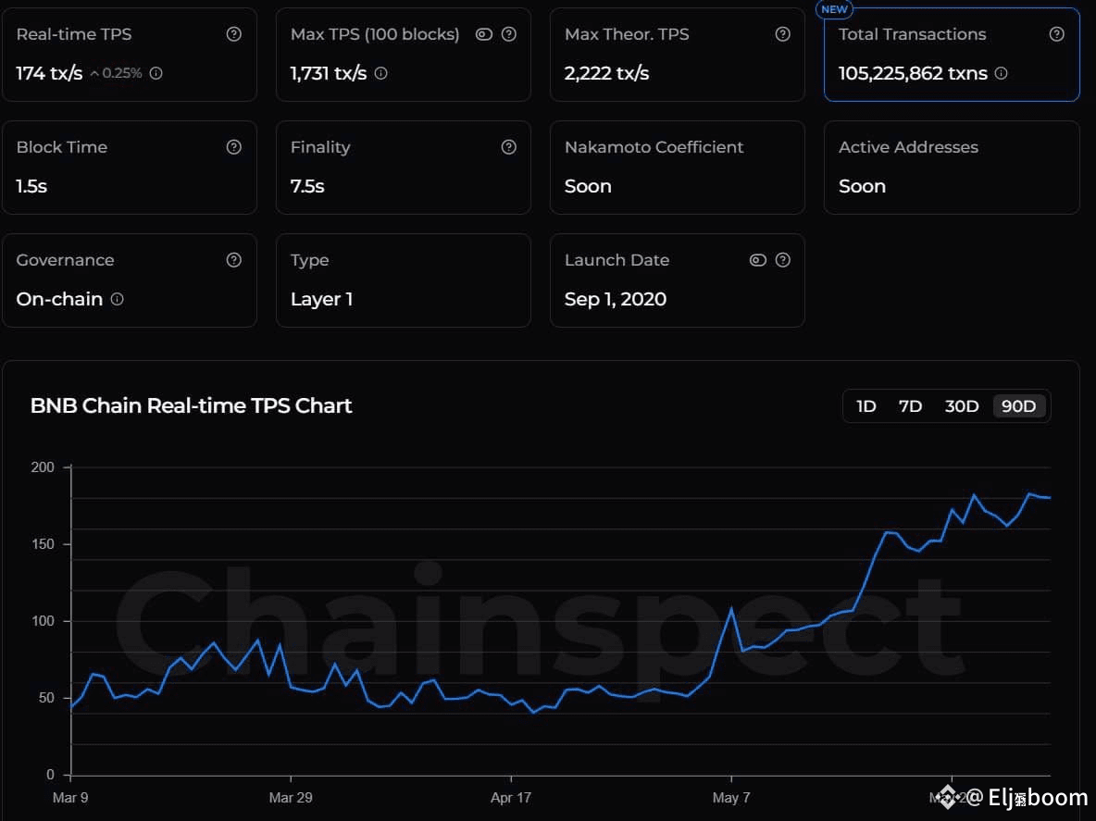Click the Nakamoto Coefficient help icon
1096x821 pixels.
click(x=782, y=146)
